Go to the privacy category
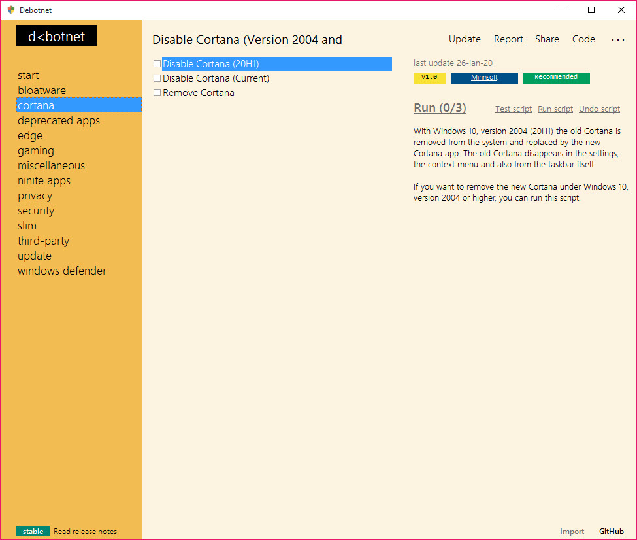Viewport: 637px width, 540px height. point(35,195)
